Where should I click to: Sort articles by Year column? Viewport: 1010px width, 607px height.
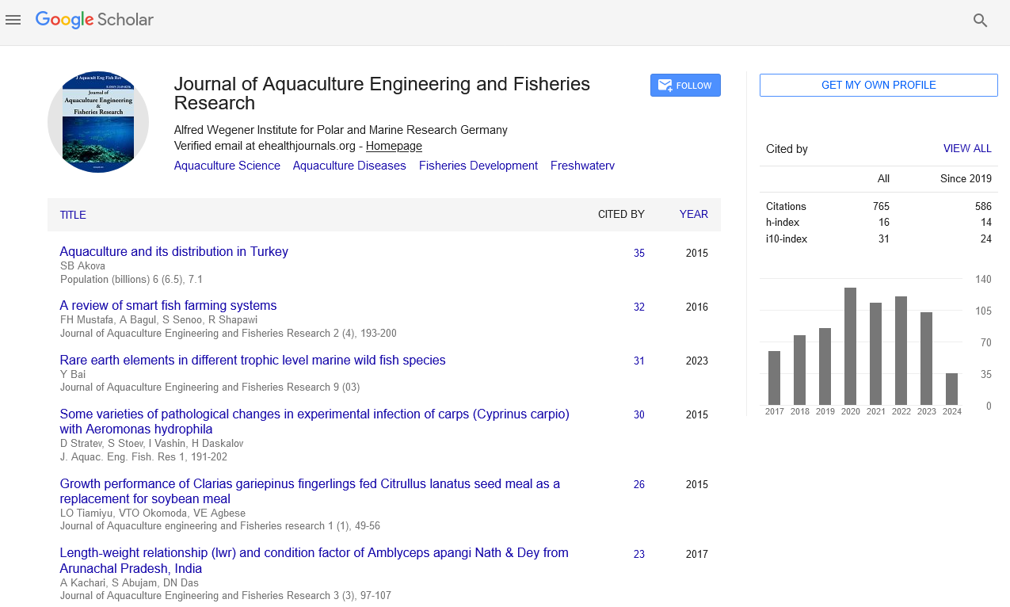pos(694,214)
